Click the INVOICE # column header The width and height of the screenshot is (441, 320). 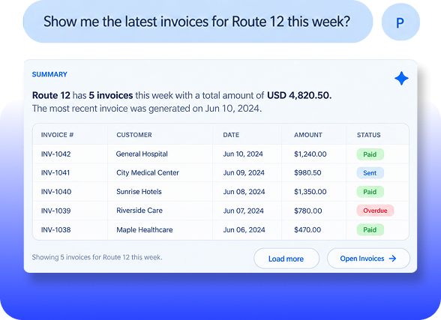tap(57, 135)
